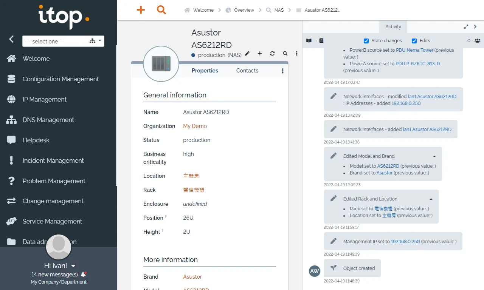Viewport: 484px width, 290px height.
Task: Click the DNS Management sitemap icon
Action: pyautogui.click(x=11, y=120)
